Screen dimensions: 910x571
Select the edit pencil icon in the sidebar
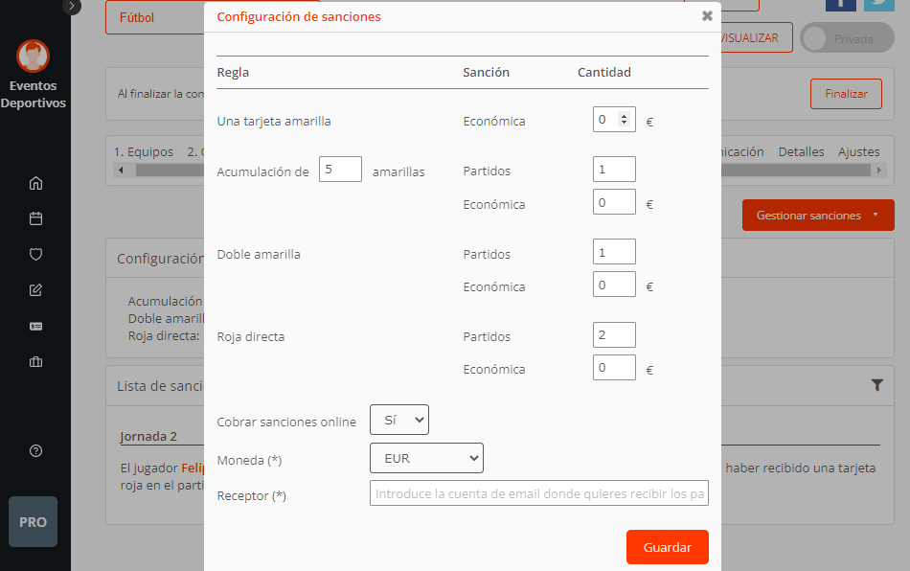[35, 289]
